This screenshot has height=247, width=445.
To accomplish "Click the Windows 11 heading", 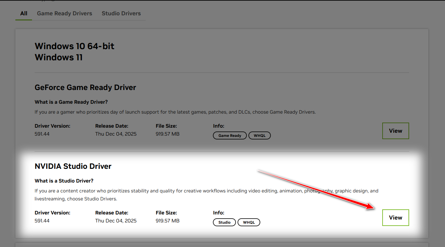I will [x=59, y=57].
